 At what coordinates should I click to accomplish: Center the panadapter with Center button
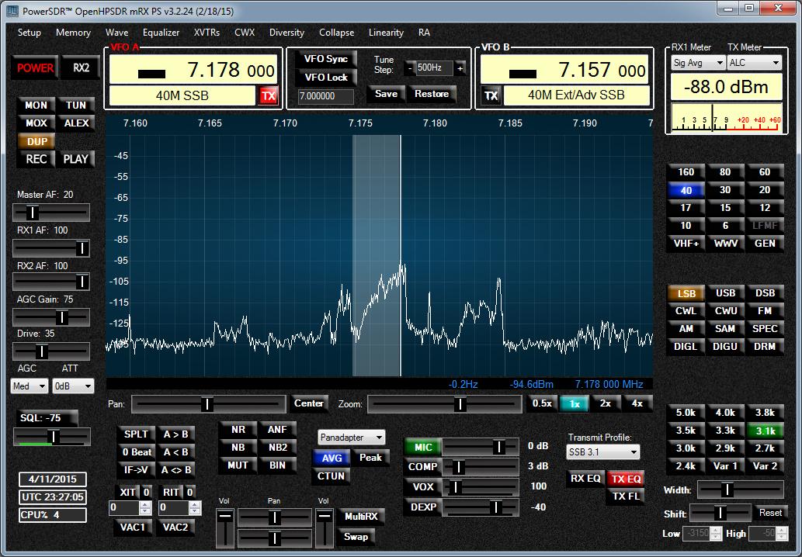coord(308,403)
